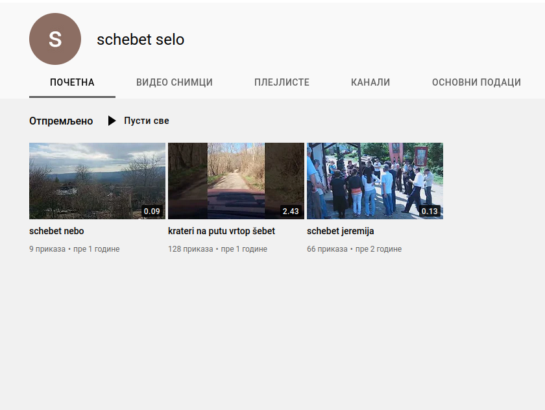Image resolution: width=545 pixels, height=410 pixels.
Task: Open the schebet nebo video thumbnail
Action: pos(97,181)
